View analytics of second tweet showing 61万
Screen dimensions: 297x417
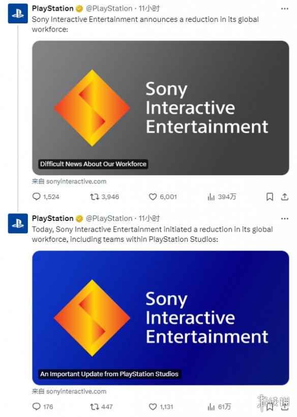(x=219, y=407)
